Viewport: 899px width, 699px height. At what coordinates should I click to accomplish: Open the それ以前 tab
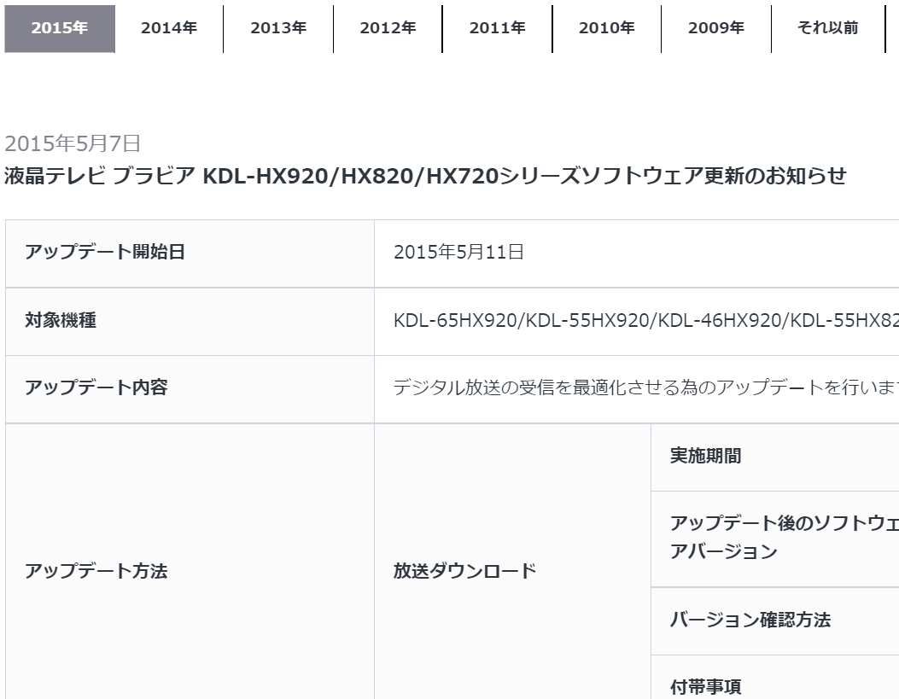pyautogui.click(x=828, y=28)
